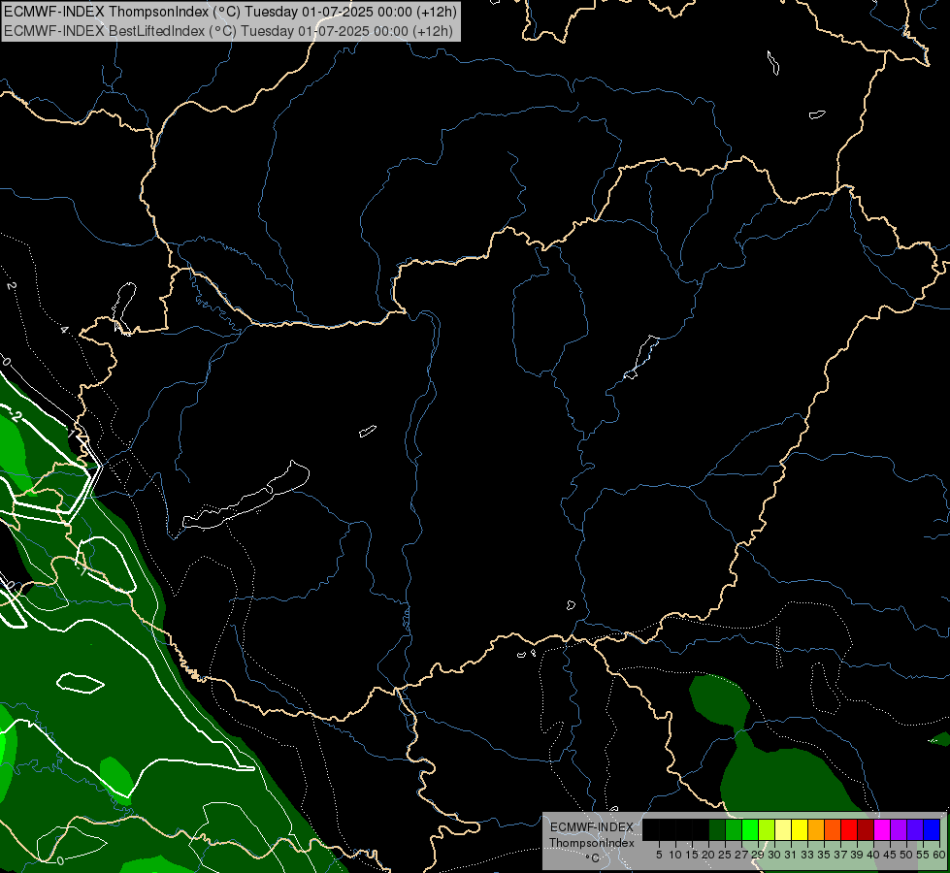The width and height of the screenshot is (950, 873).
Task: Click the medium green 25–27 legend swatch
Action: pyautogui.click(x=733, y=830)
